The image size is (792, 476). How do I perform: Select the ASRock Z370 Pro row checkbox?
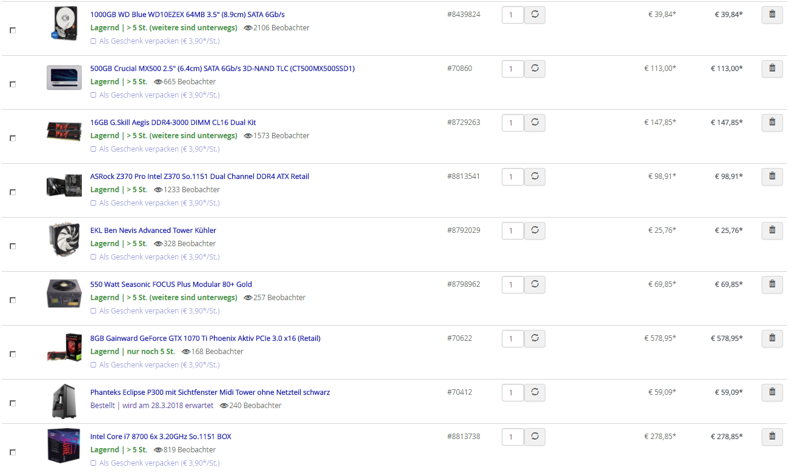click(x=13, y=192)
